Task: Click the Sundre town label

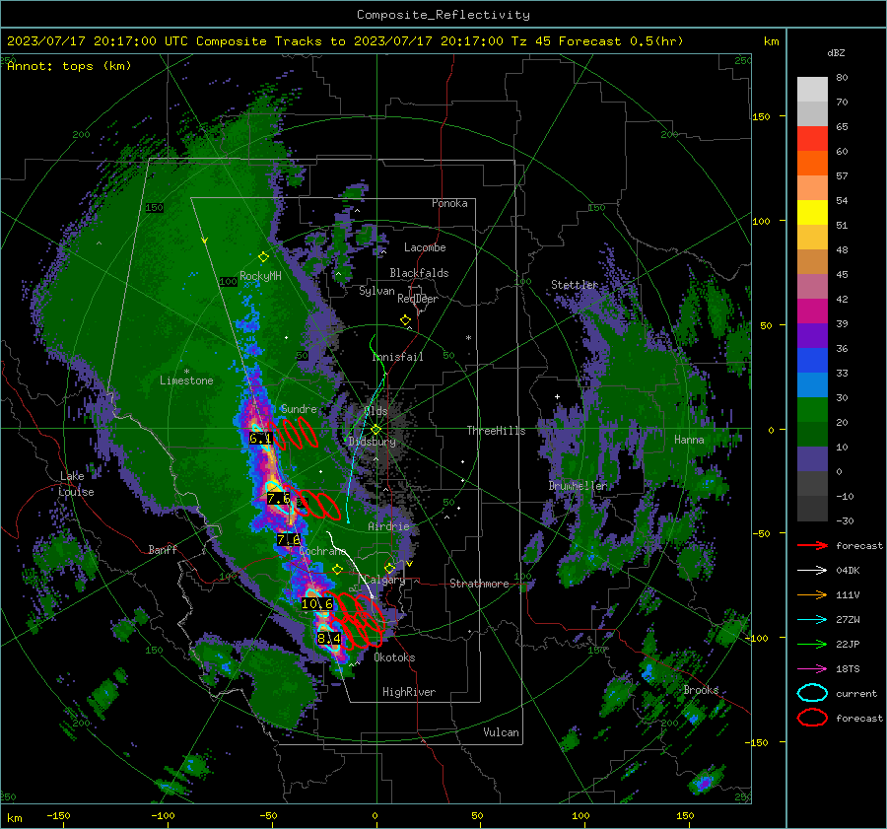Action: [299, 408]
